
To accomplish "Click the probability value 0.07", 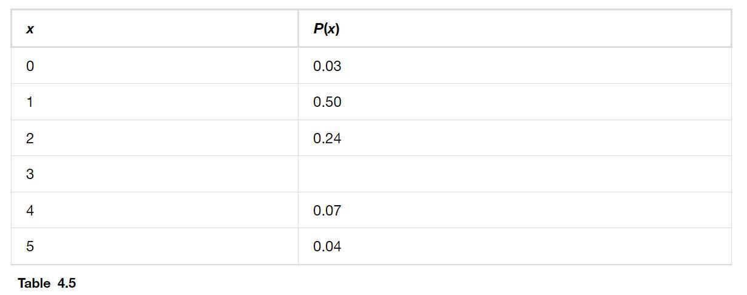I will pos(327,211).
